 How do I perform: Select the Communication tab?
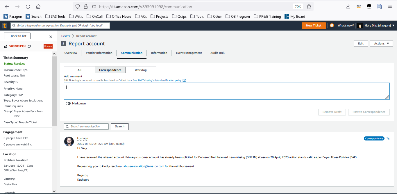point(132,53)
